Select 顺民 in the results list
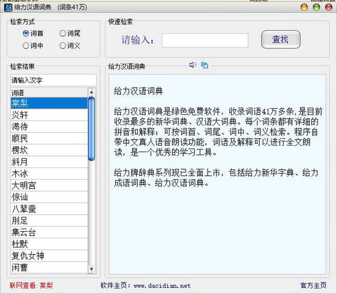This screenshot has height=294, width=337. [49, 139]
